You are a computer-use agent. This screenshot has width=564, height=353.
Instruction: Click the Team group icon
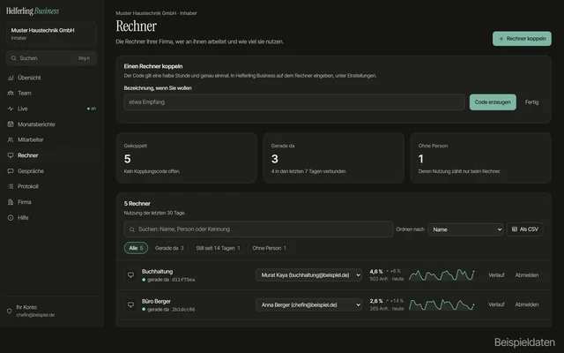11,93
